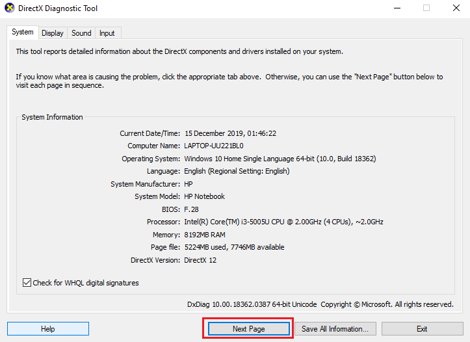Select the System tab
The width and height of the screenshot is (470, 342).
click(x=23, y=32)
